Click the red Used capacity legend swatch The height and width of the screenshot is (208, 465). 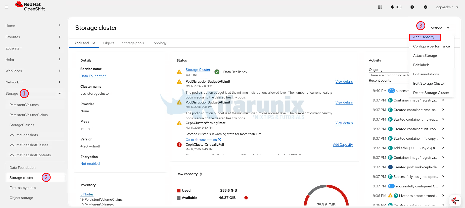point(179,190)
